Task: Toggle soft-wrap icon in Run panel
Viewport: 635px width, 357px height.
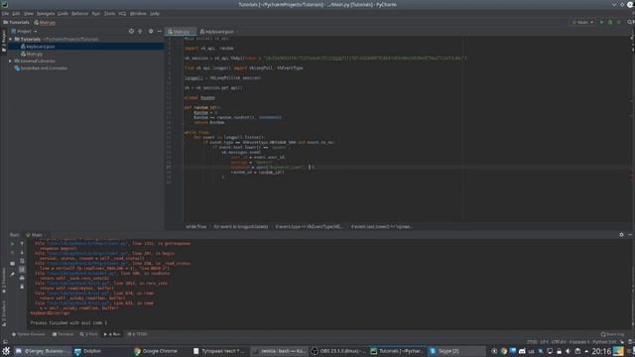Action: (22, 261)
